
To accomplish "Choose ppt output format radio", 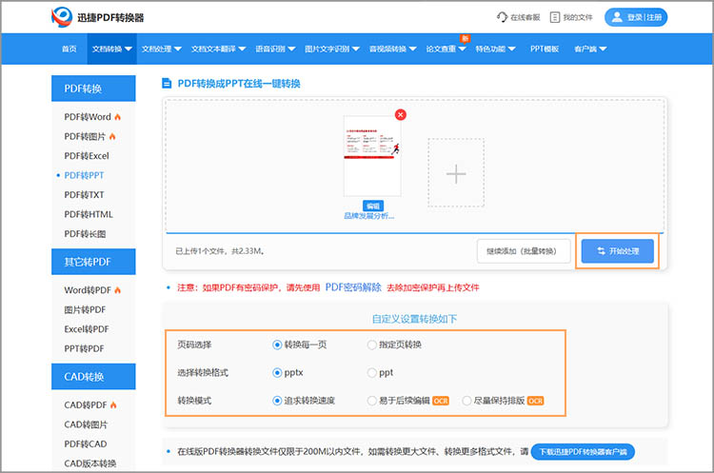I will tap(372, 372).
